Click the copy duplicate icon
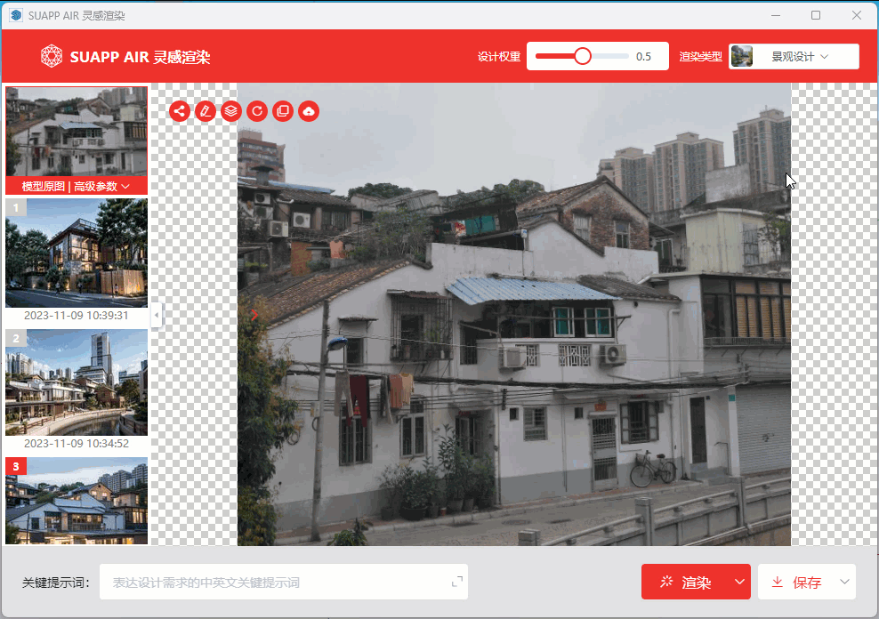This screenshot has width=879, height=619. (x=283, y=111)
